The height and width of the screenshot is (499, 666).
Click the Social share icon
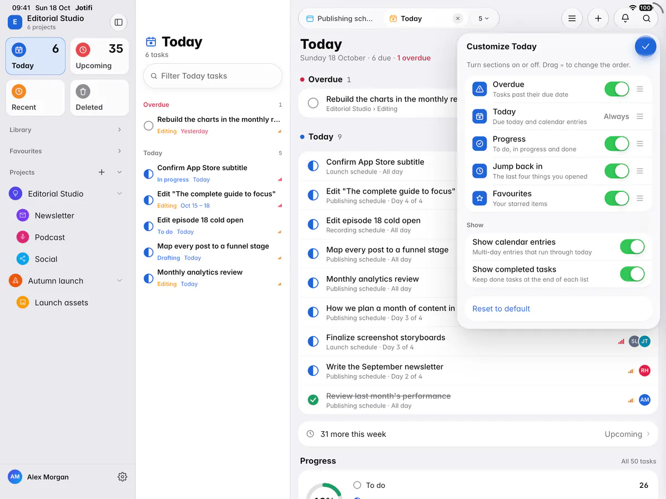click(23, 259)
